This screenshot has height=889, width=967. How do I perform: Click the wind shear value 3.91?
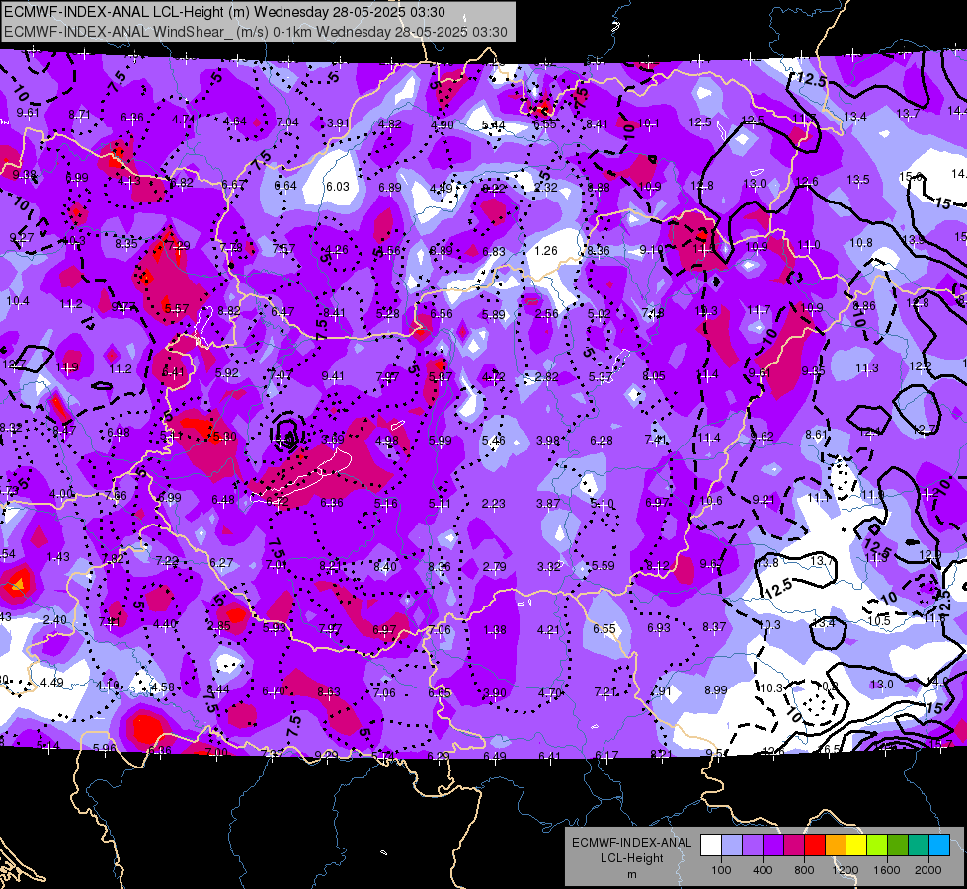pyautogui.click(x=339, y=122)
